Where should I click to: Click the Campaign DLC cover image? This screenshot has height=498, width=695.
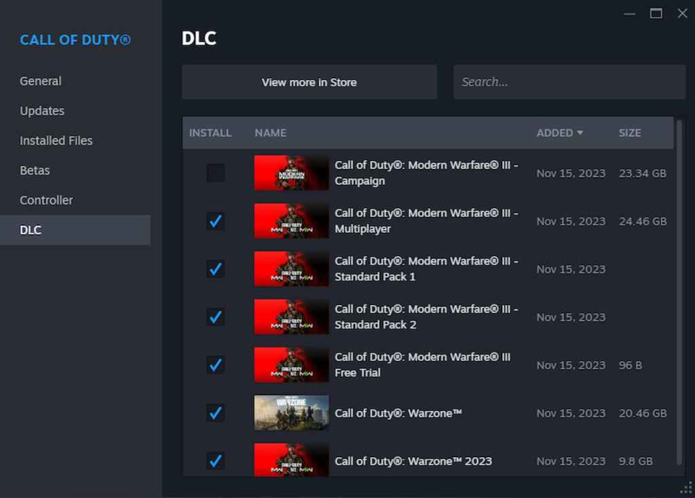290,173
